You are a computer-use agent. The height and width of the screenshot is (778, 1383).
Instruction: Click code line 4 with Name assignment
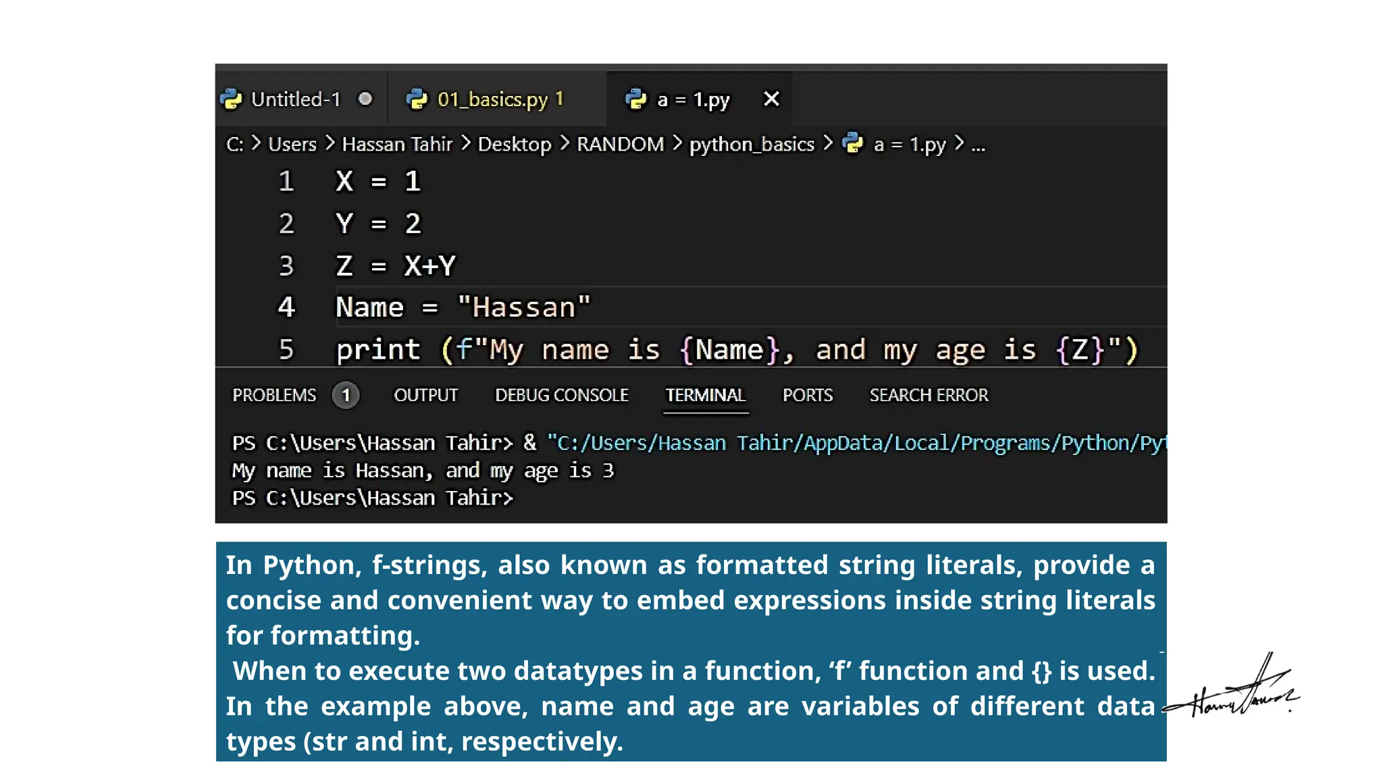point(463,307)
